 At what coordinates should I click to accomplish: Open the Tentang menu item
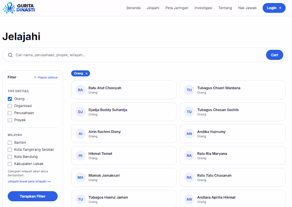(x=225, y=8)
